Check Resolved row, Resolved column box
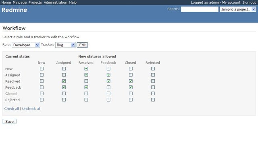 tap(86, 81)
